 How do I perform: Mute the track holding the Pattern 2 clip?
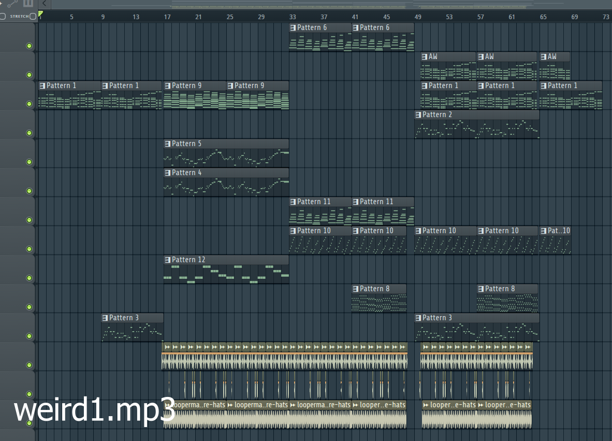coord(30,133)
